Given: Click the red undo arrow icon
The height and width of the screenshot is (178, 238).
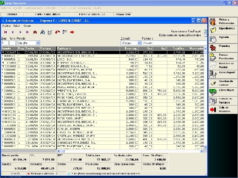Looking at the screenshot, I should pyautogui.click(x=58, y=32).
